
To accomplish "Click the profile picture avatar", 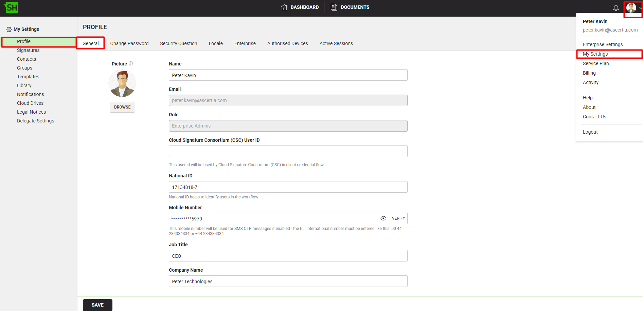I will point(122,83).
